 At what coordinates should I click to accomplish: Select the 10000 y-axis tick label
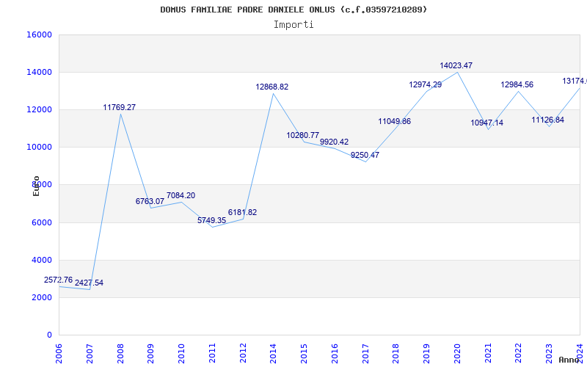(x=39, y=148)
